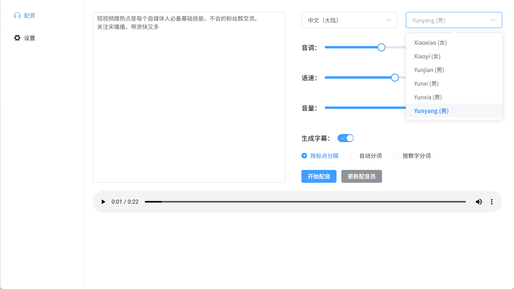The width and height of the screenshot is (514, 289).
Task: Turn off the 生成字幕 toggle
Action: pos(345,138)
